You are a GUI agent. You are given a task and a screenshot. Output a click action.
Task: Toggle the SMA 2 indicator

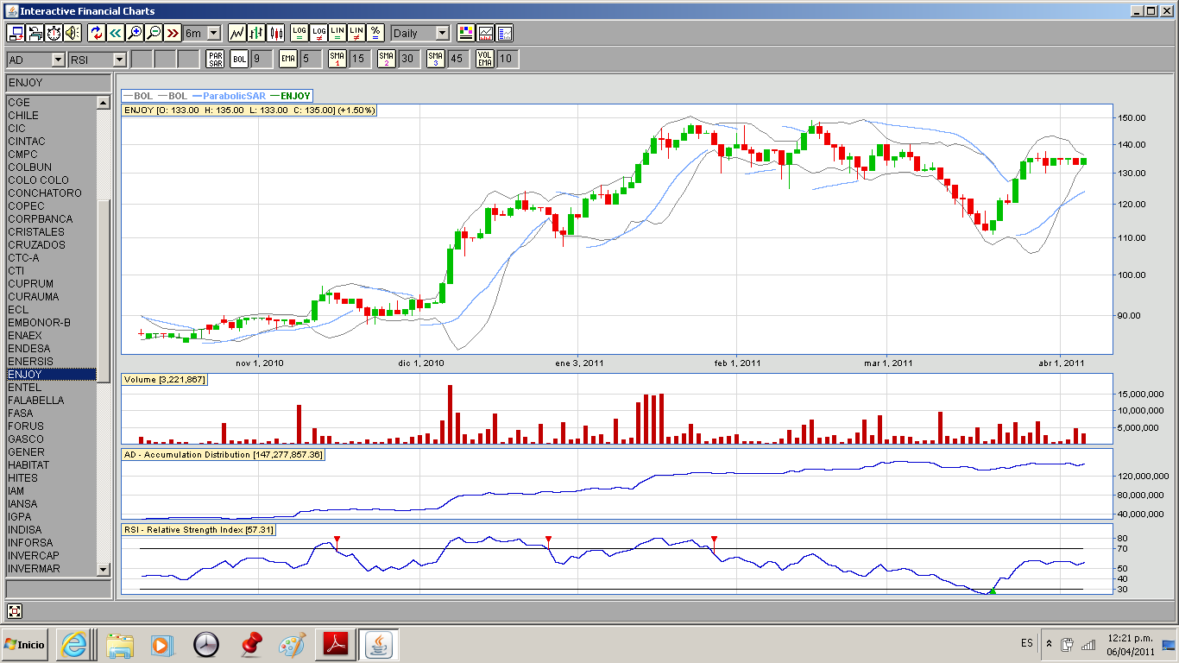click(387, 59)
